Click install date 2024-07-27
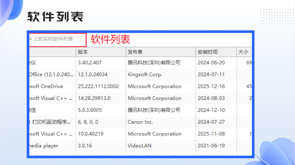 click(x=211, y=122)
